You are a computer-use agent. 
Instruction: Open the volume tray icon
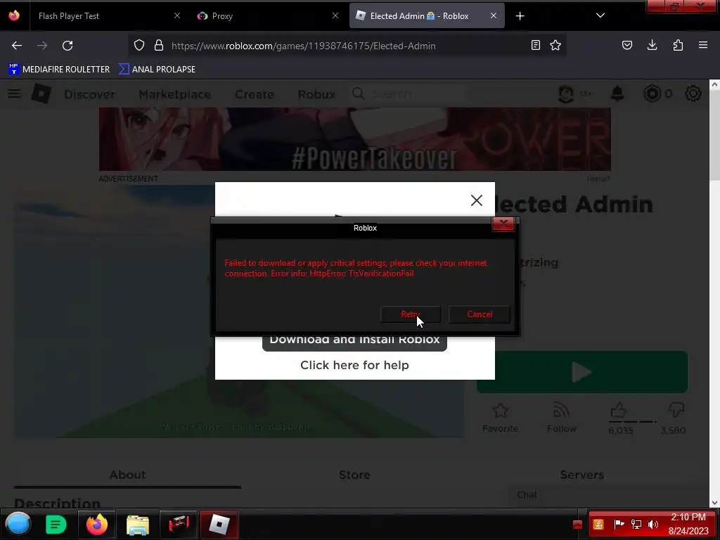click(x=653, y=525)
